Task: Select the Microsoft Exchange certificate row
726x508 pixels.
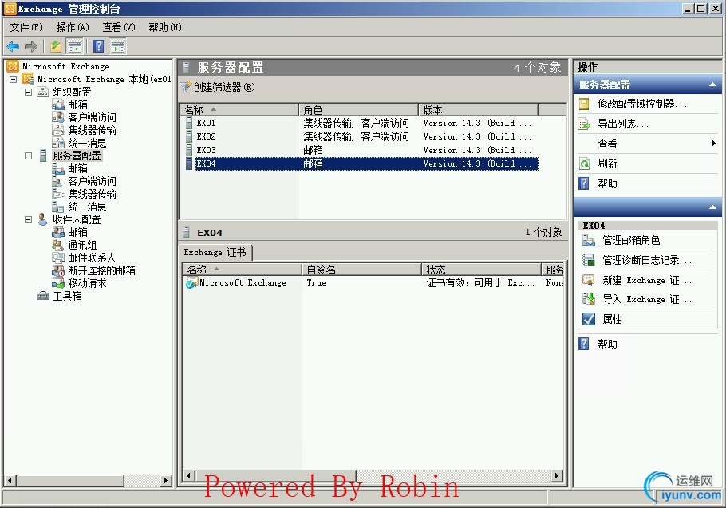Action: 373,282
